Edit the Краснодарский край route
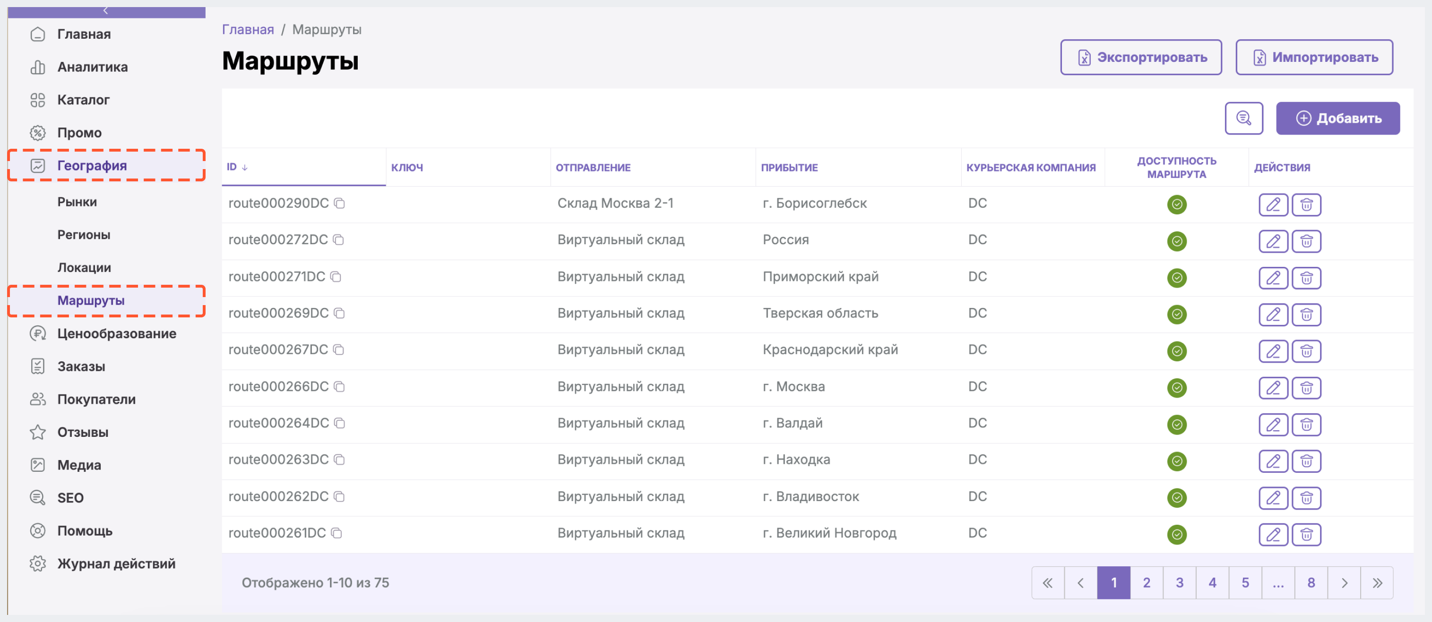The height and width of the screenshot is (622, 1432). 1273,351
